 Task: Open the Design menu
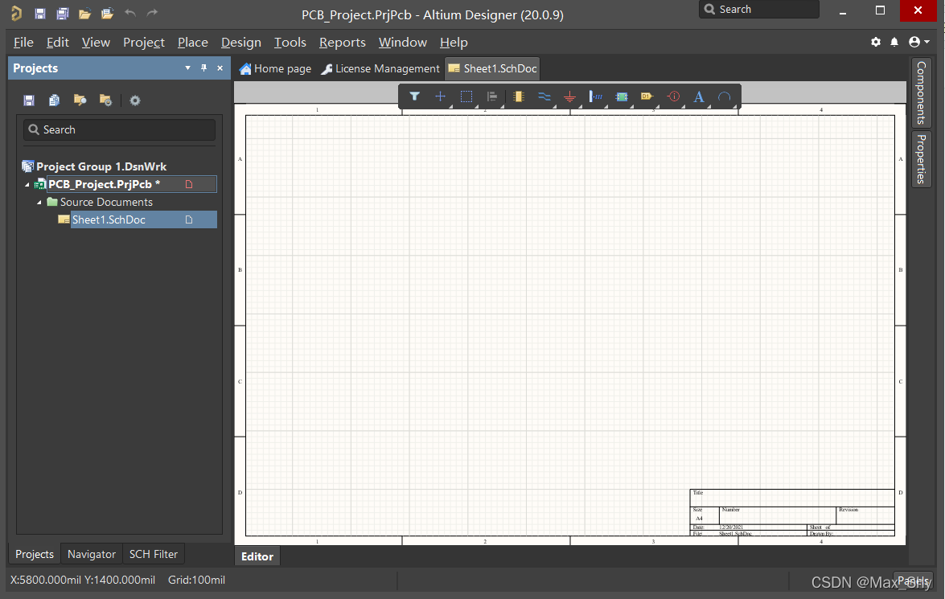241,42
